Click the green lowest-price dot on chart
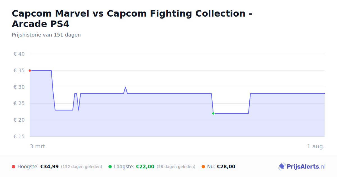This screenshot has height=177, width=337. tap(213, 114)
